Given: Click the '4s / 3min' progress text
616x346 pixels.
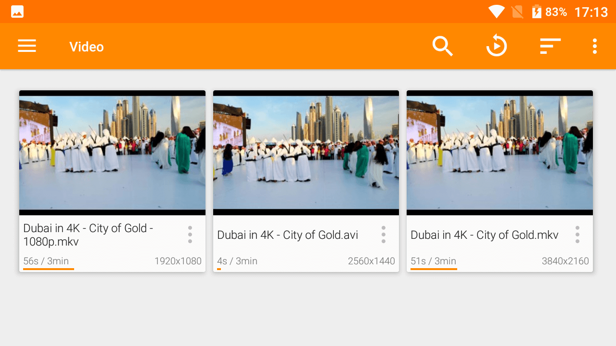Looking at the screenshot, I should 237,261.
